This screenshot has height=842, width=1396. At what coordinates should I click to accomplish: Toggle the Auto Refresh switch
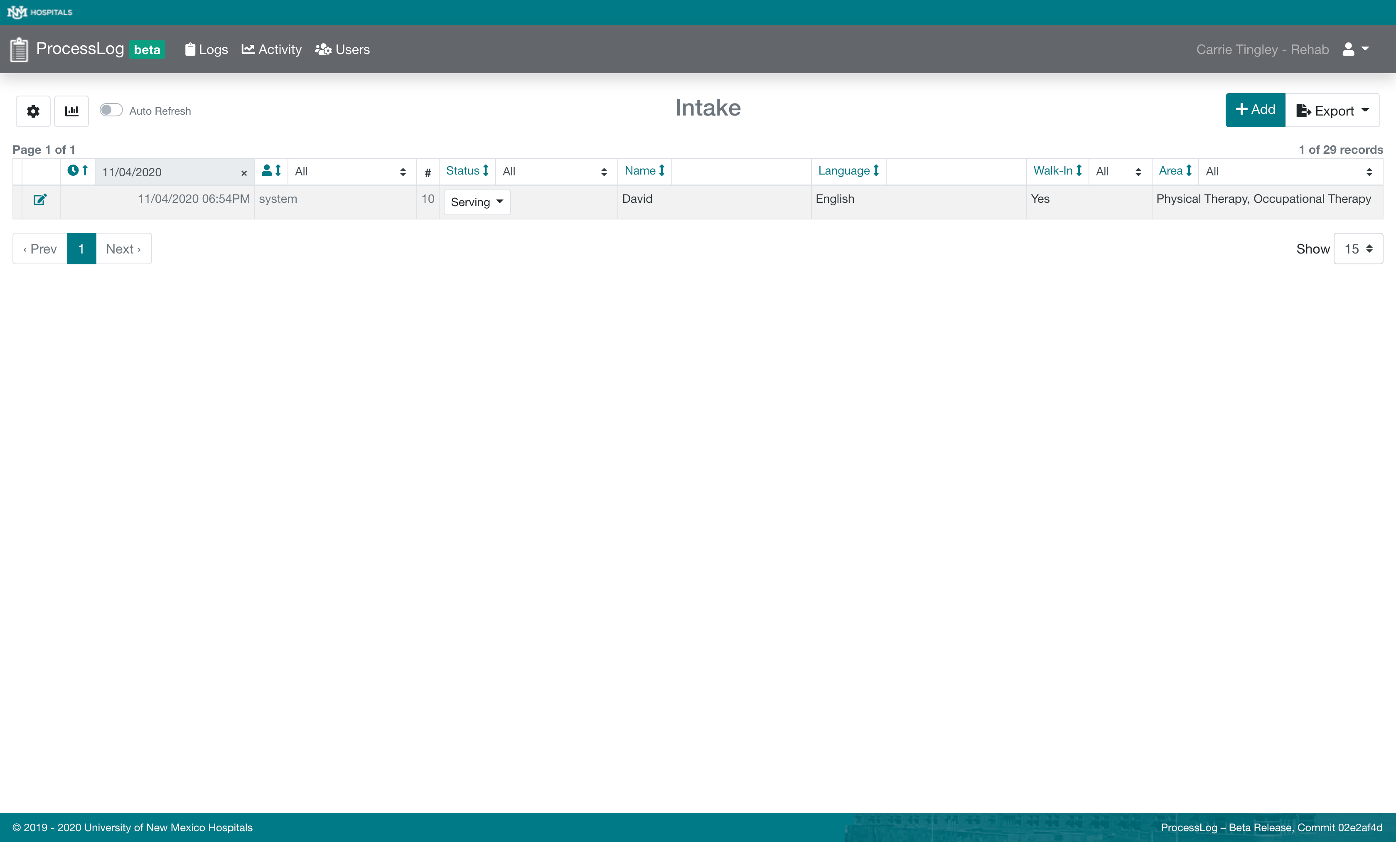[x=111, y=111]
